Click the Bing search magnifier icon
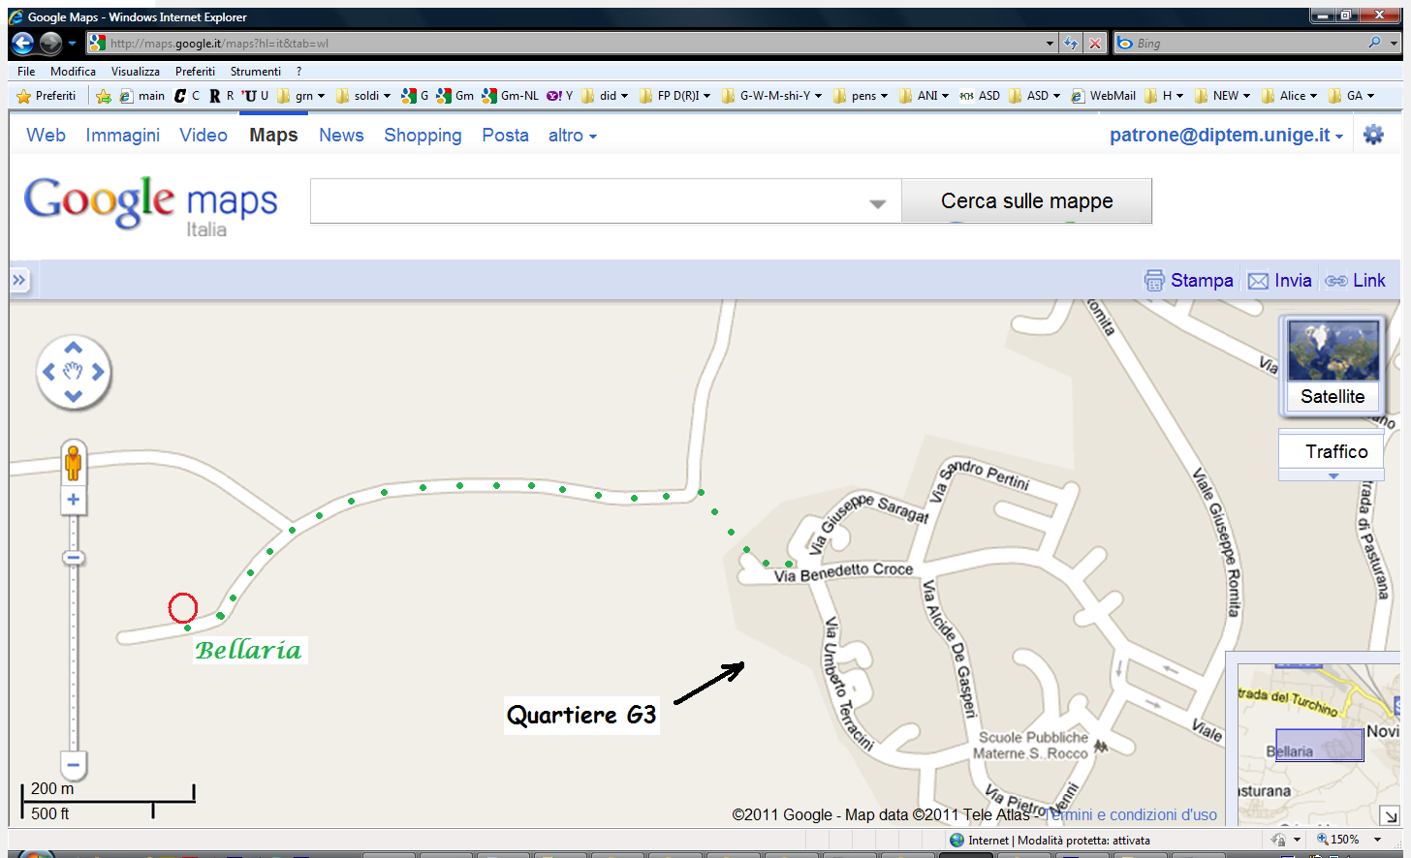 [x=1374, y=43]
